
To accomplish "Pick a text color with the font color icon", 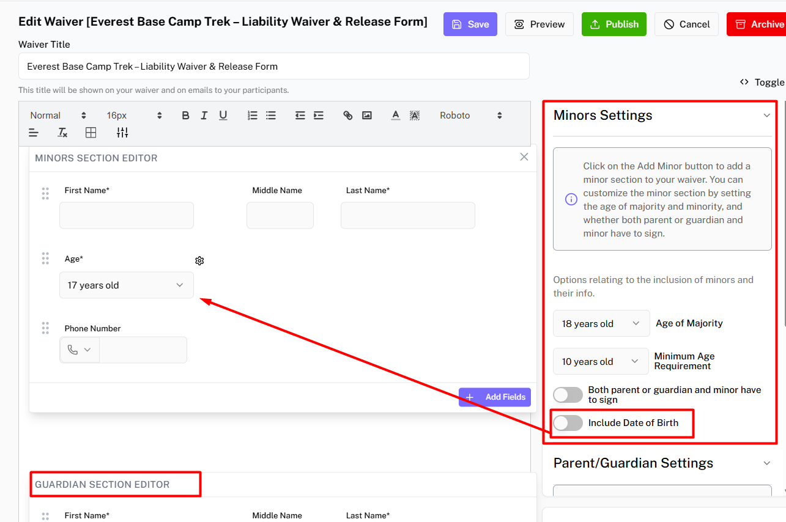I will click(x=396, y=116).
